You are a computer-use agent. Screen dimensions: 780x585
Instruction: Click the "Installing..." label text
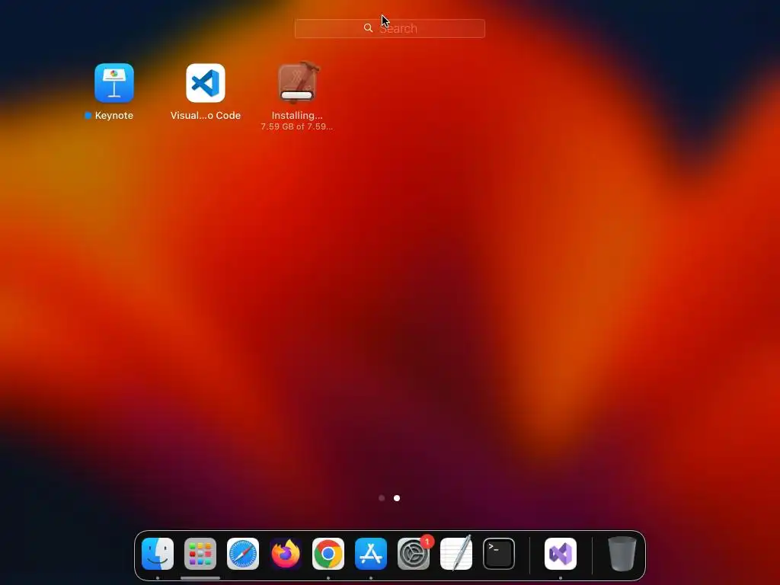tap(297, 116)
